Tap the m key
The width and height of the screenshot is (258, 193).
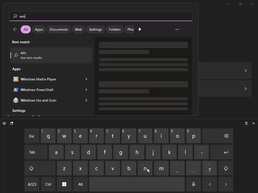161,168
